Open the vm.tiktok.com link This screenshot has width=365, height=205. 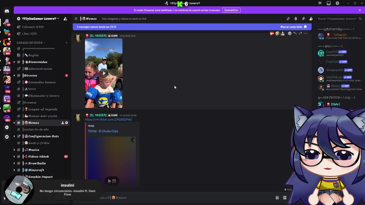pyautogui.click(x=108, y=120)
